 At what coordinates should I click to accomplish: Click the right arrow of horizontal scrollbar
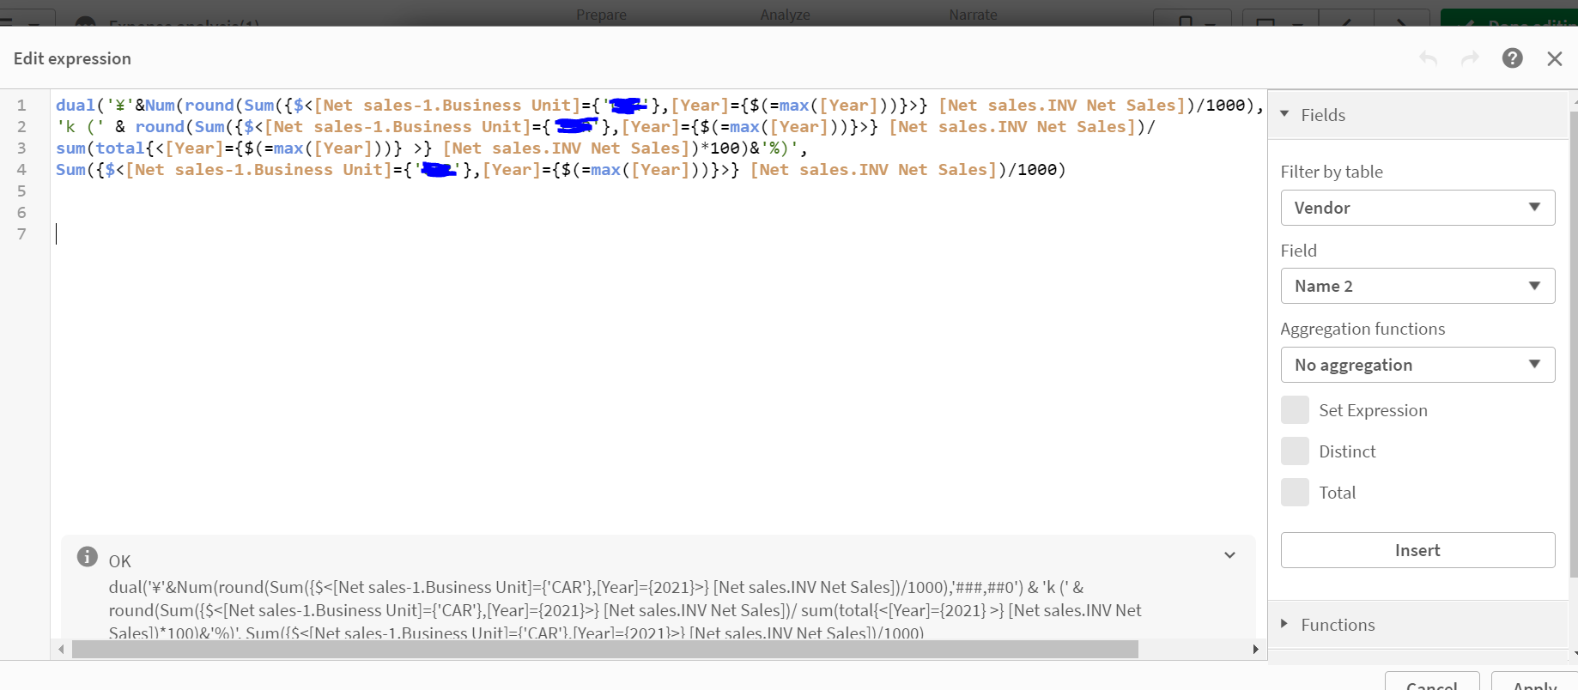(x=1255, y=650)
